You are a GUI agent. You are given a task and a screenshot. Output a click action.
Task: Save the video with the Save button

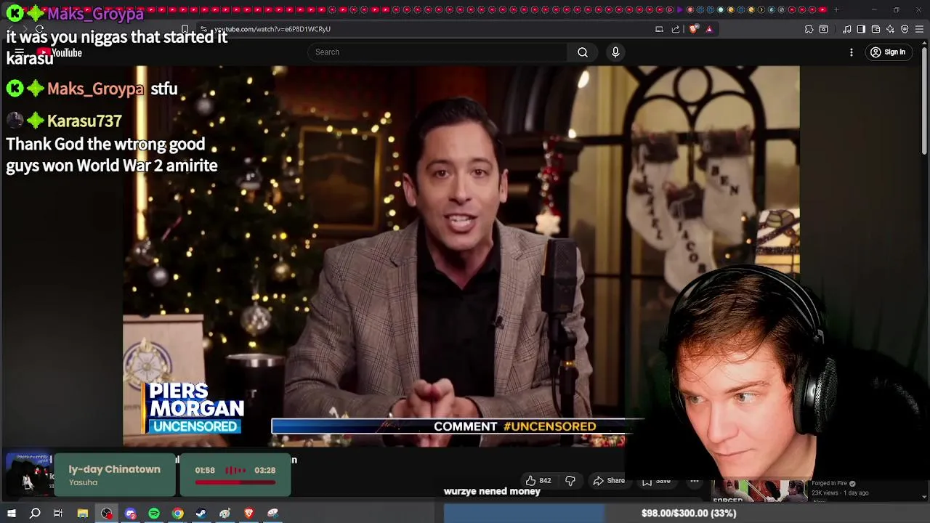(656, 481)
